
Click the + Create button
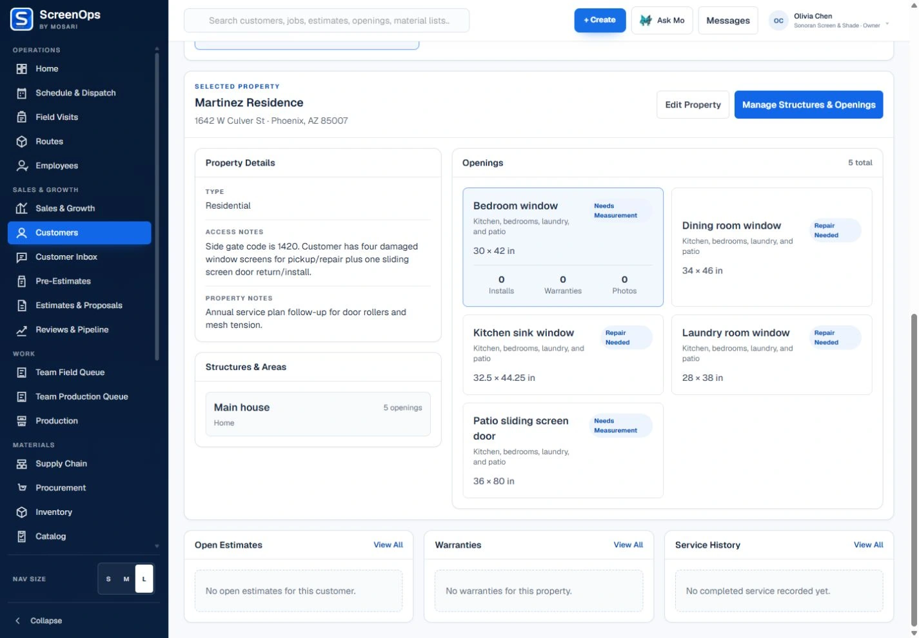600,20
